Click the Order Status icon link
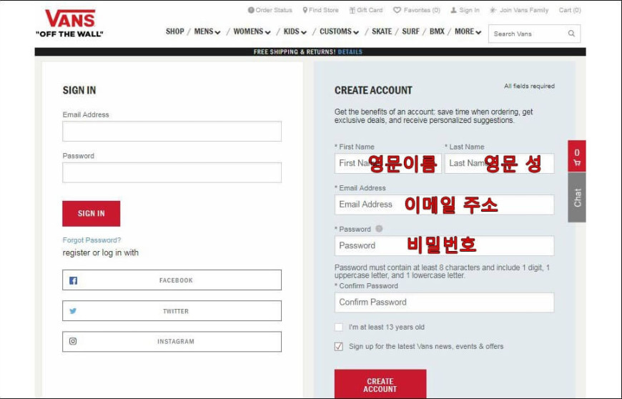The height and width of the screenshot is (399, 622). point(251,10)
